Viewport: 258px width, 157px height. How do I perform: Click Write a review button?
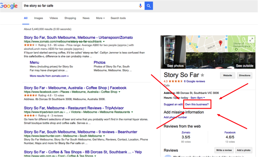tap(224, 150)
